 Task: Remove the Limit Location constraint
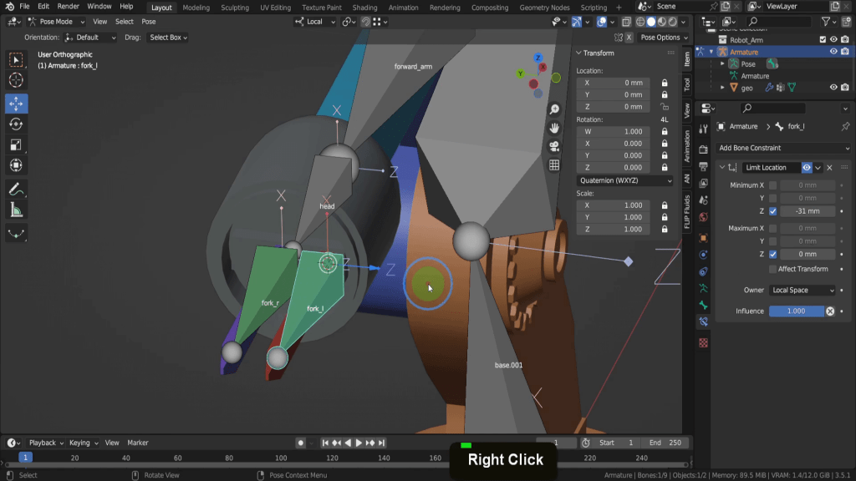point(829,168)
